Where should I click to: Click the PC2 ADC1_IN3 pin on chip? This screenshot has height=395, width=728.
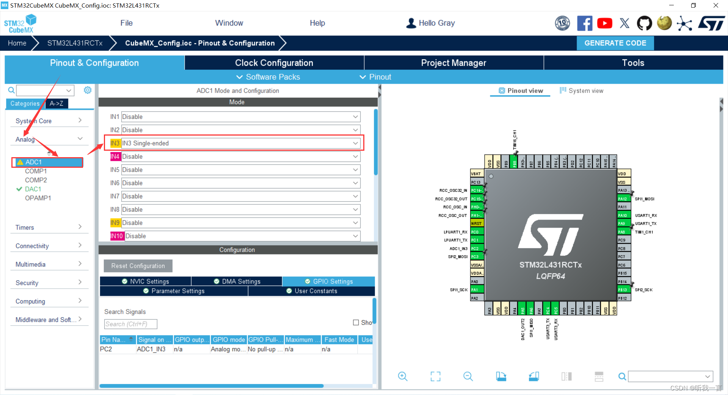click(477, 248)
